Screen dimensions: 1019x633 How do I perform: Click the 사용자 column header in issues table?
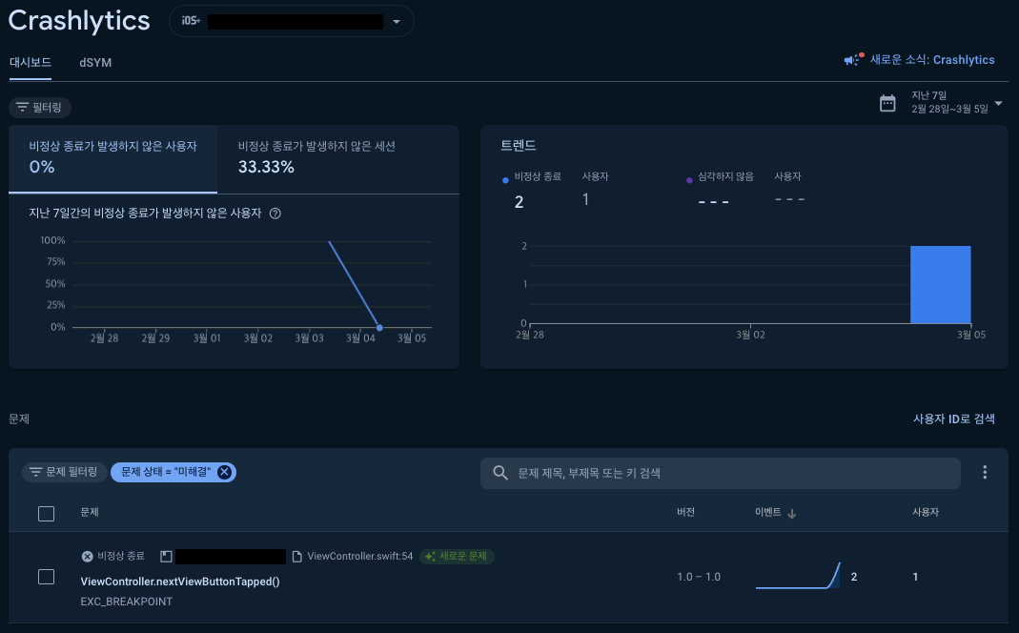click(926, 512)
